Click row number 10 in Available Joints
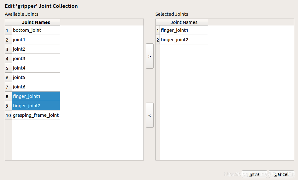Image resolution: width=298 pixels, height=180 pixels. pyautogui.click(x=8, y=115)
